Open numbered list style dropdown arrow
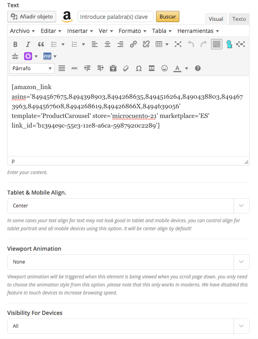Viewport: 258px width, 339px height. (x=83, y=44)
